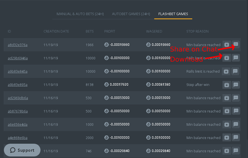Click the Stop Reason column header
The height and width of the screenshot is (158, 248).
[197, 31]
